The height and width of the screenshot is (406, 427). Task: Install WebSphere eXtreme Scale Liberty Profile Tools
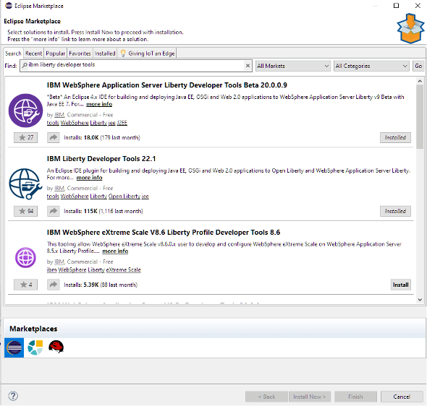tap(401, 285)
